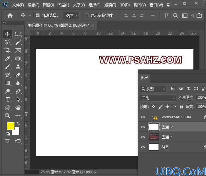Lock image pixels brush icon
Screen dimensions: 206x176
[x=160, y=107]
